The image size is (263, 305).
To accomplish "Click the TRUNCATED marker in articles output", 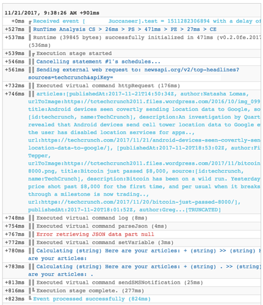I will click(x=203, y=210).
